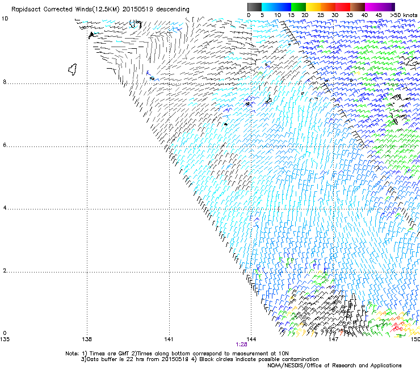Viewport: 420px width, 369px height.
Task: Click the 'Times are GMT' note line
Action: coord(177,354)
